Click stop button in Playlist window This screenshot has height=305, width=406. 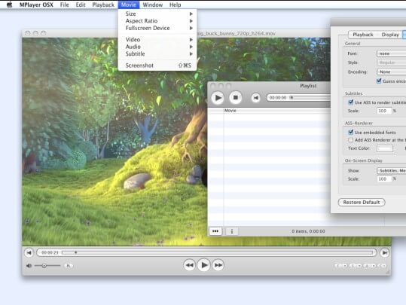point(235,98)
